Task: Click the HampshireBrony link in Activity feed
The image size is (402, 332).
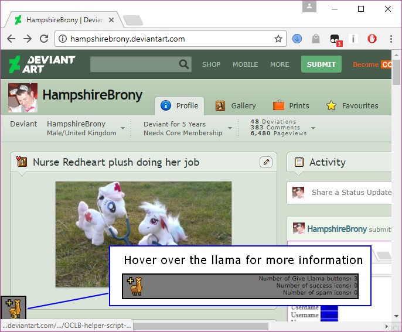Action: tap(337, 229)
